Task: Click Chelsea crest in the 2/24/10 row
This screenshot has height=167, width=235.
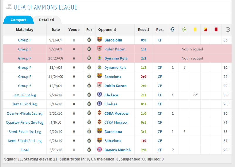Action: pyautogui.click(x=99, y=95)
